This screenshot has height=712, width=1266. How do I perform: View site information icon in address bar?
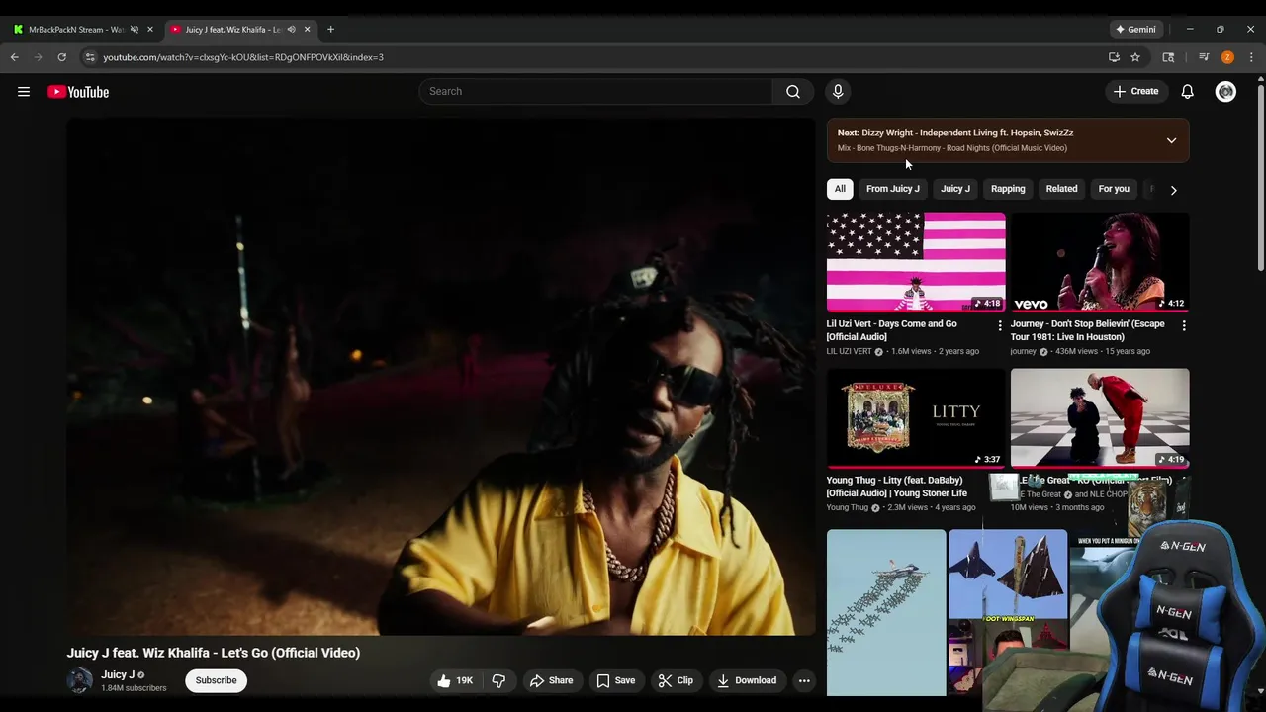tap(90, 57)
